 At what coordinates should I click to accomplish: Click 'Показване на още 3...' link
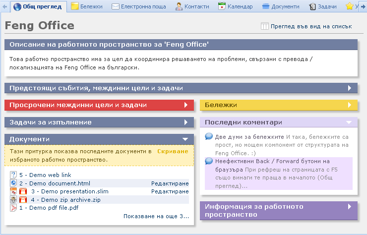click(156, 216)
